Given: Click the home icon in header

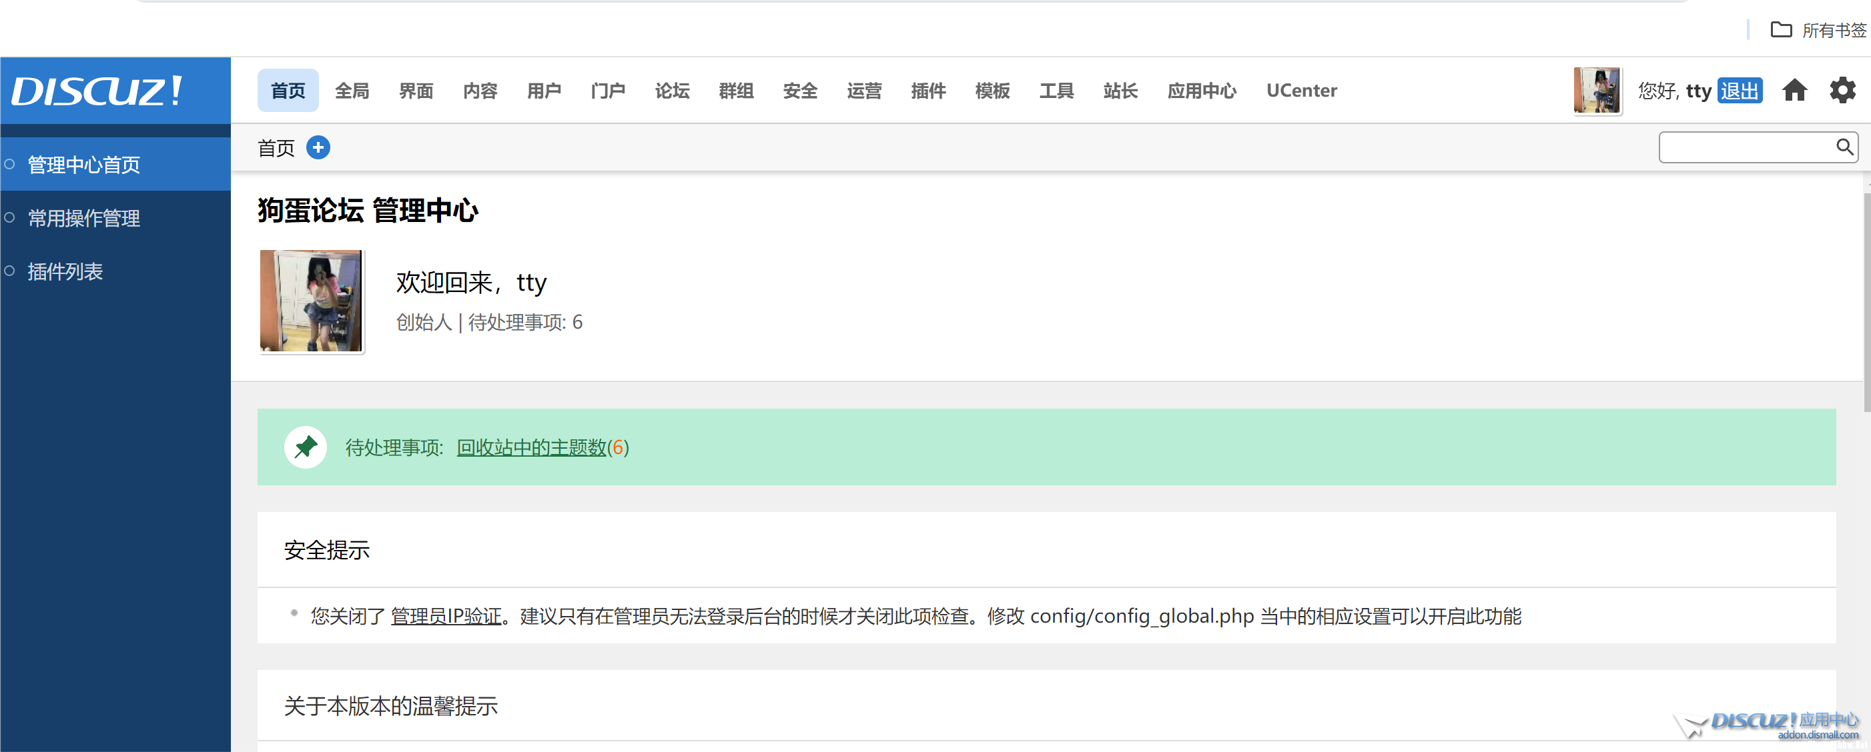Looking at the screenshot, I should coord(1794,91).
